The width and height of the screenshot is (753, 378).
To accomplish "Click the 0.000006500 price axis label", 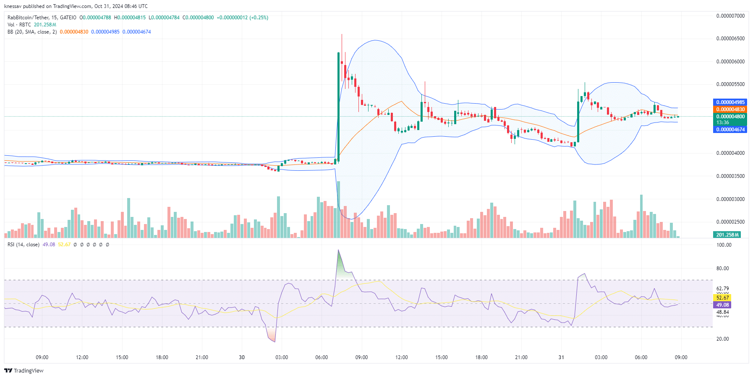I will coord(730,39).
